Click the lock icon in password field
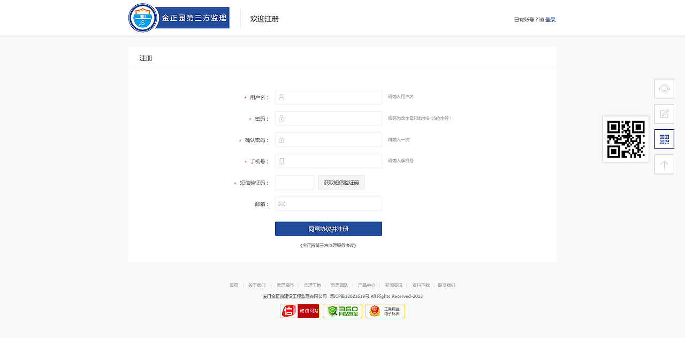685x338 pixels. tap(282, 118)
